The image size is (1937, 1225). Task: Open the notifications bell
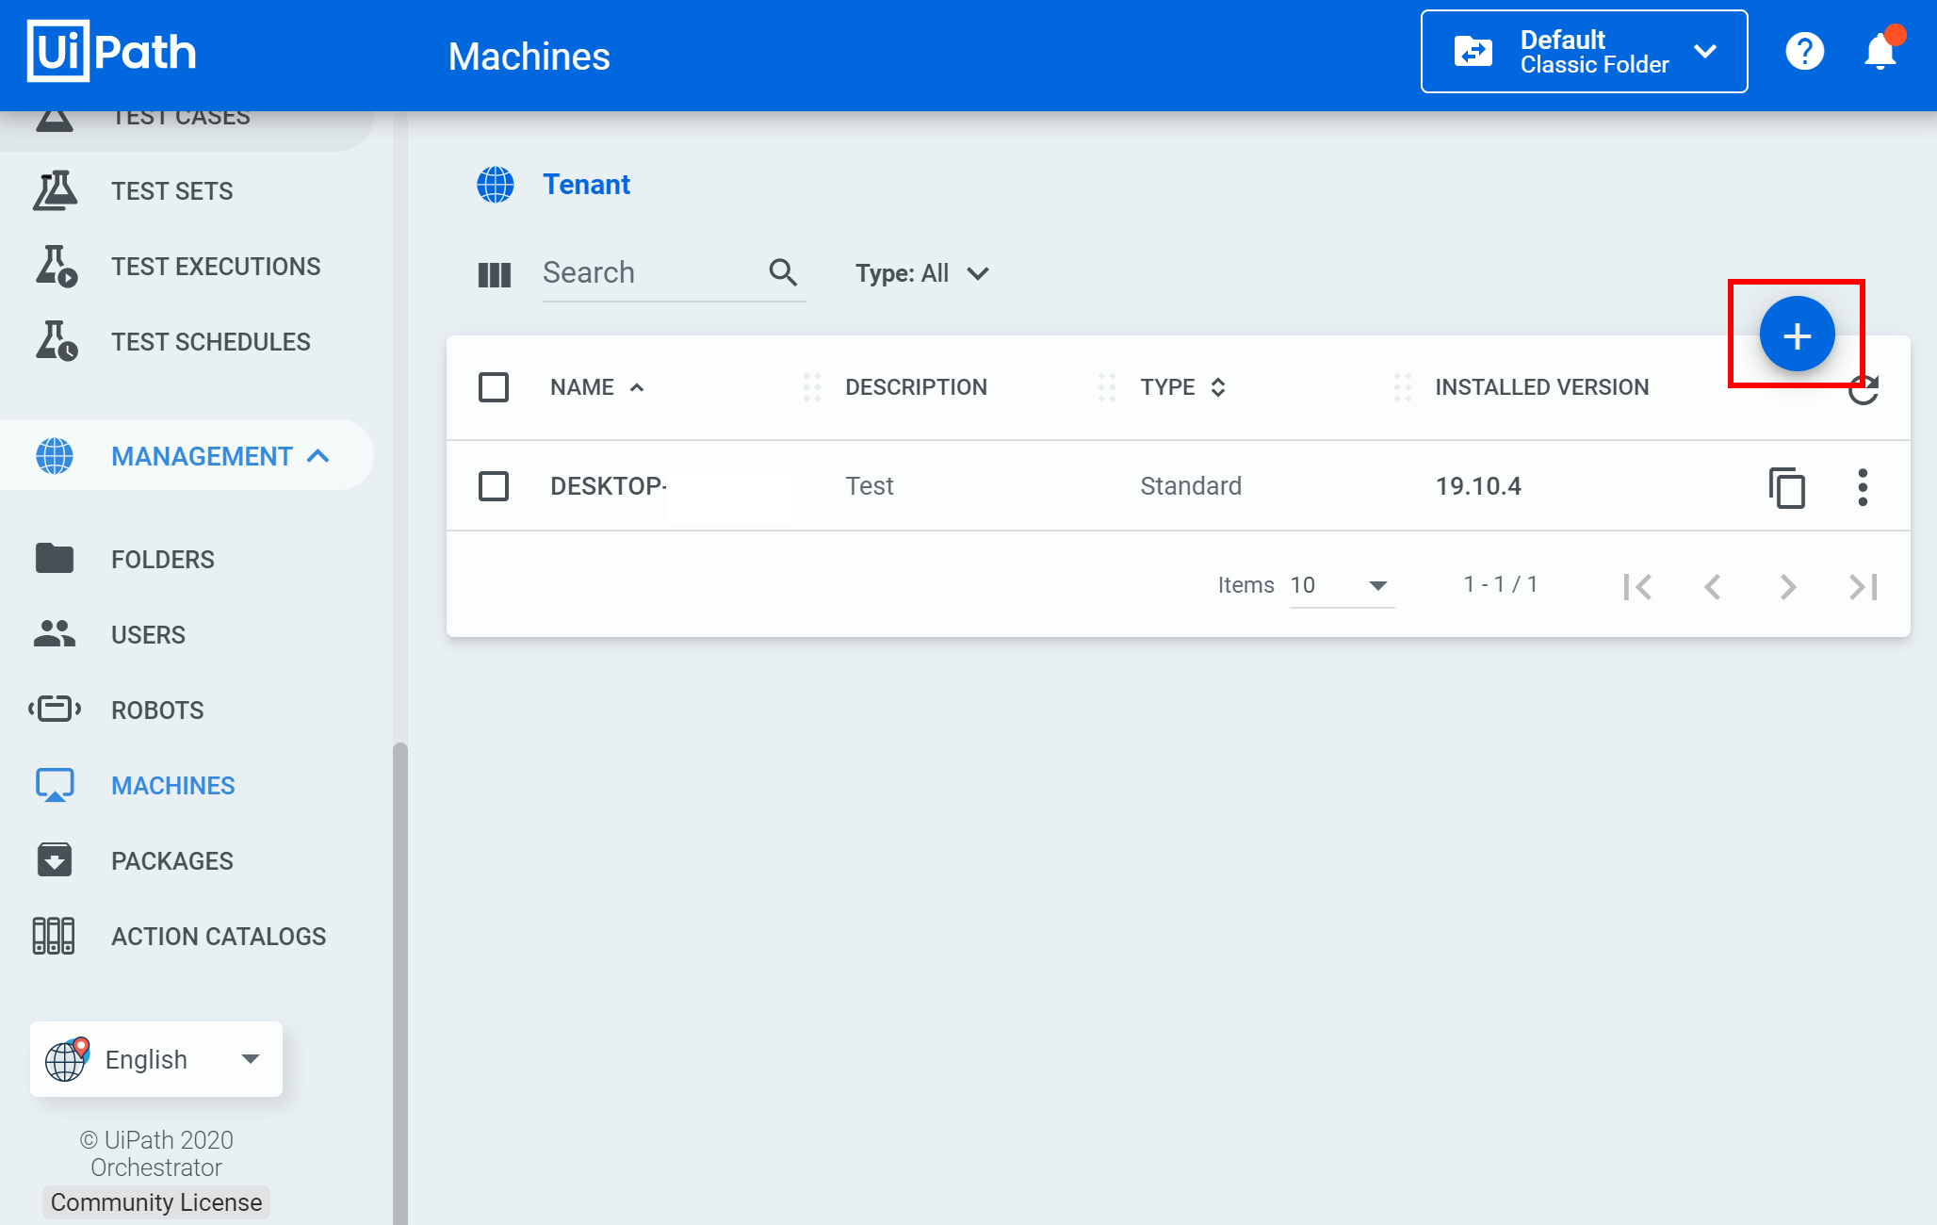pos(1880,51)
